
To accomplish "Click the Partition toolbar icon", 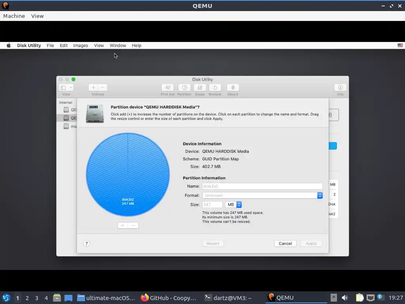I will point(184,87).
